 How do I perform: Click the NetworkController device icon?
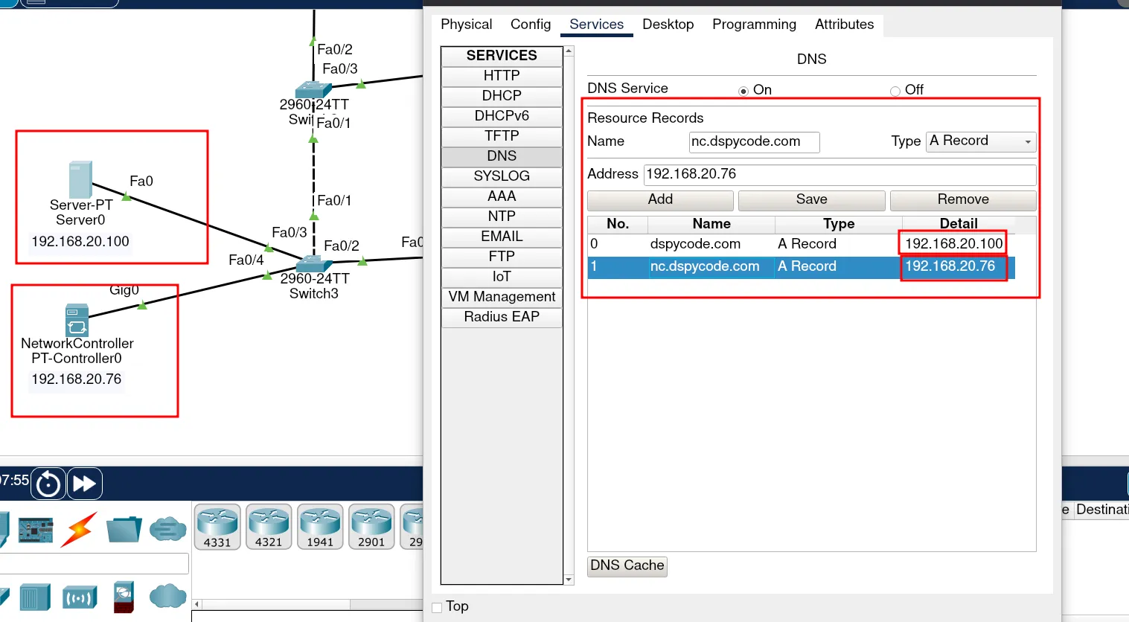pos(77,320)
